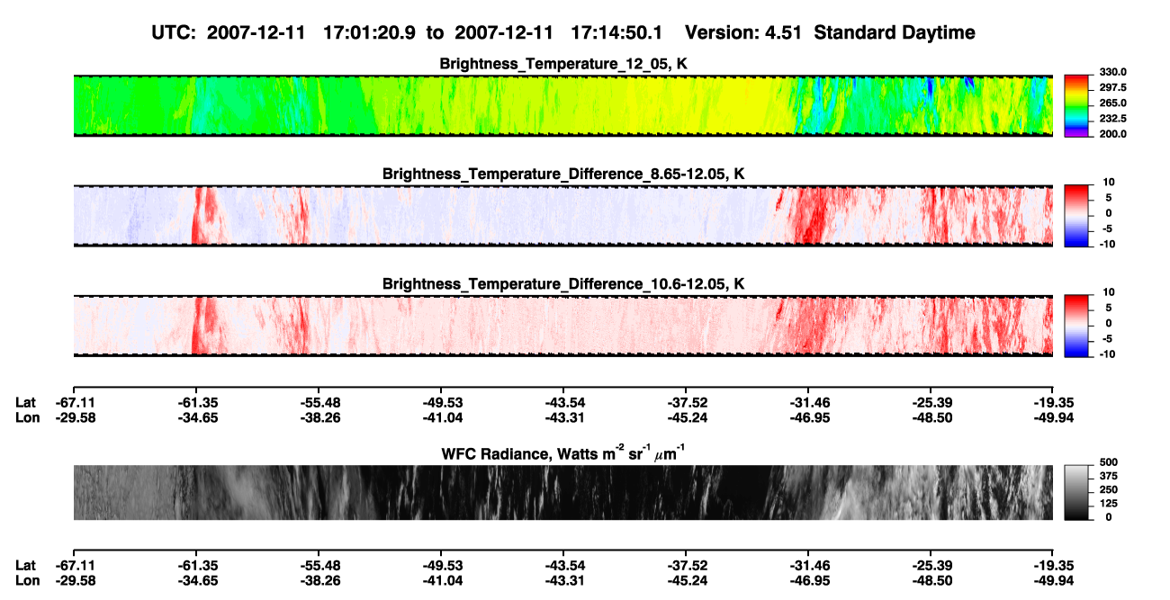This screenshot has width=1170, height=600.
Task: Select the Brightness_Temperature_12_05 image strip
Action: pyautogui.click(x=563, y=106)
